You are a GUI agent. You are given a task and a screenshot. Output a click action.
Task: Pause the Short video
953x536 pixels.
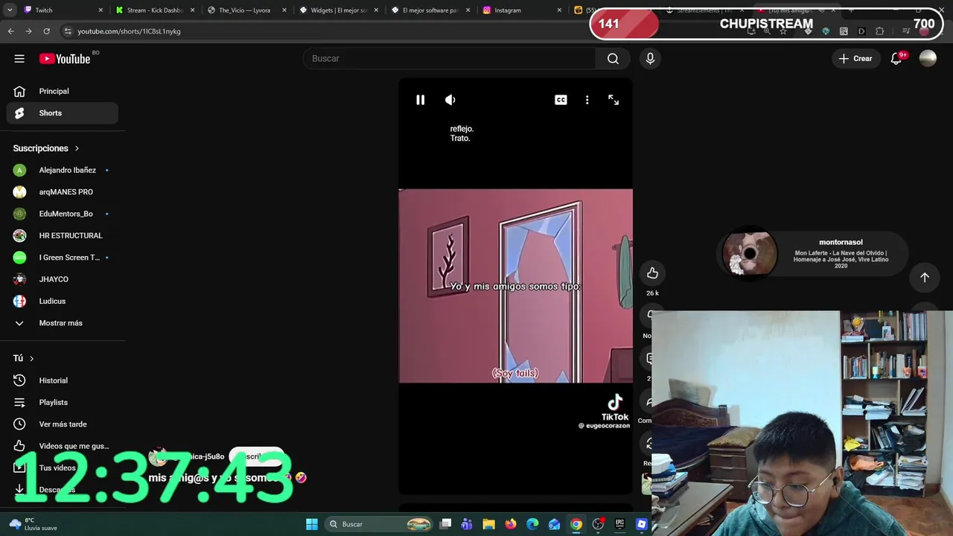point(420,100)
